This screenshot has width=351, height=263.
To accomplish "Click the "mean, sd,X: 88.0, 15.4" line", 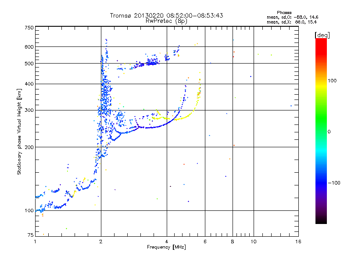I will point(292,22).
